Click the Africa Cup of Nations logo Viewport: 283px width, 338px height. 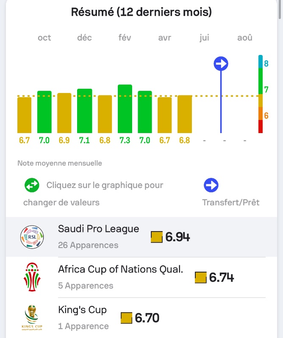[x=32, y=277]
